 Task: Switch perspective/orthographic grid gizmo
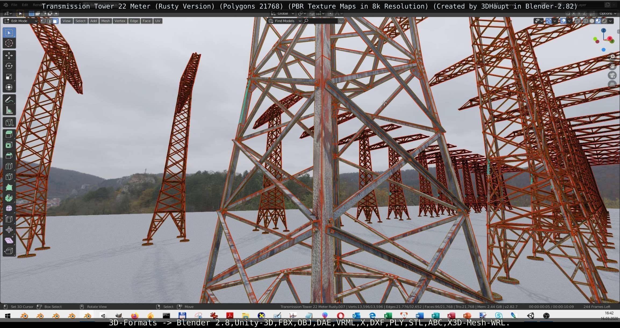pos(612,85)
